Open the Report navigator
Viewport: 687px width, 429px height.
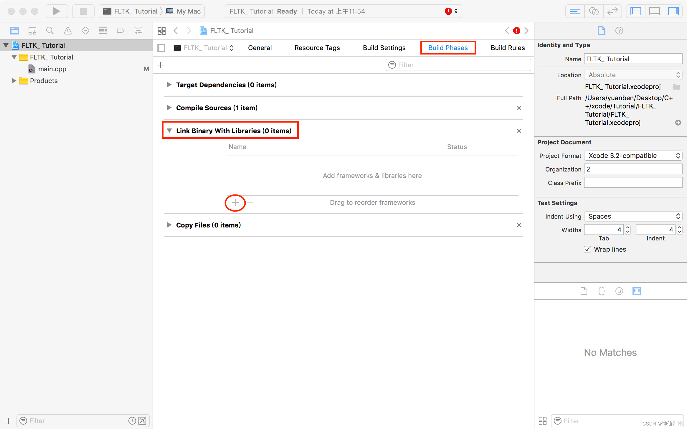(x=138, y=31)
